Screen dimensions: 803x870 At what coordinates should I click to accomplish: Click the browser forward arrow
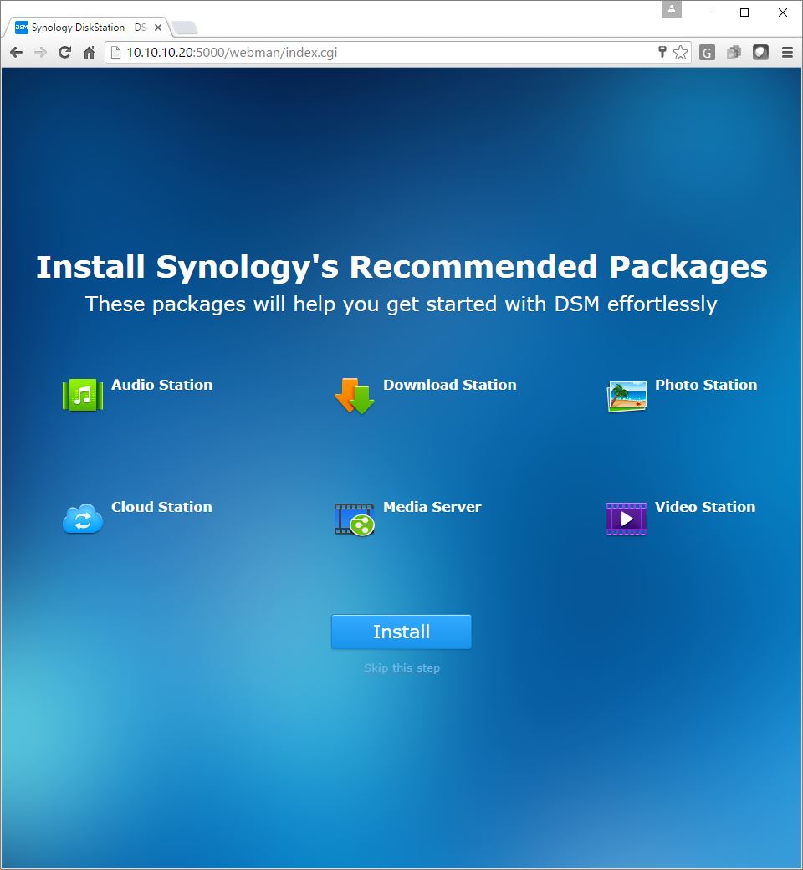[x=40, y=53]
